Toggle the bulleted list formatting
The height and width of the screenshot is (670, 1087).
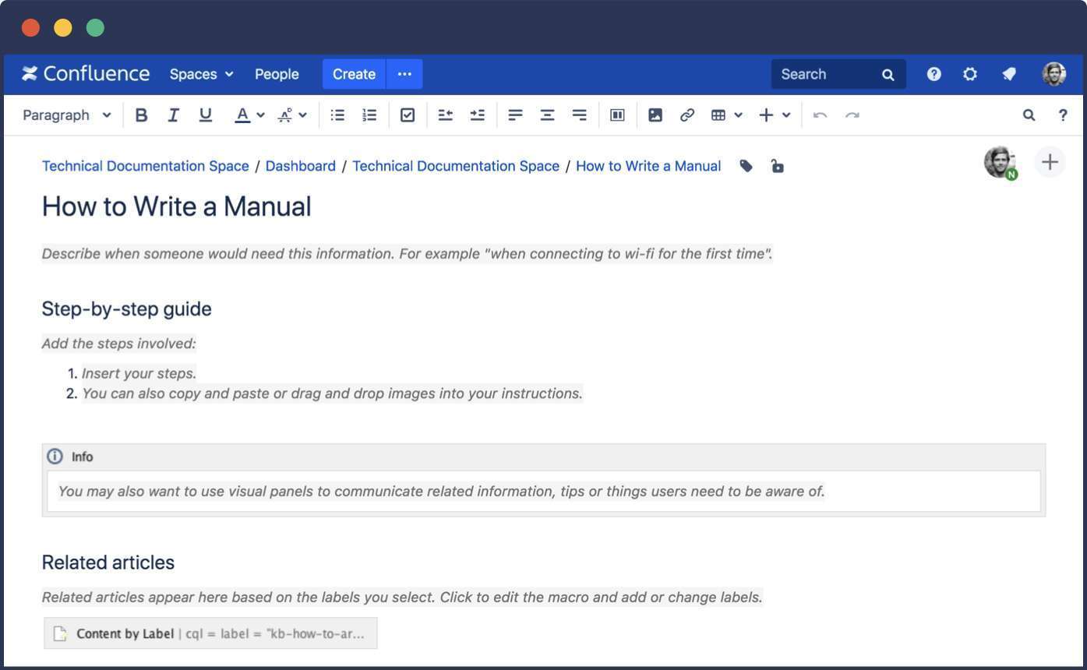(x=337, y=114)
